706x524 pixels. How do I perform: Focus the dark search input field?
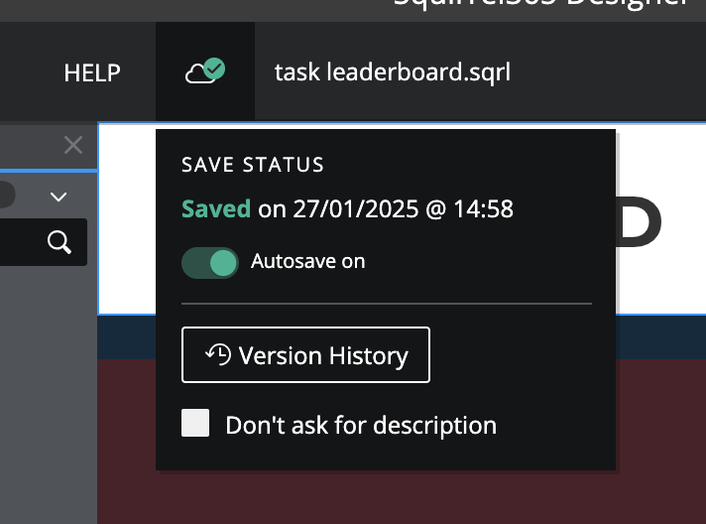pos(44,242)
